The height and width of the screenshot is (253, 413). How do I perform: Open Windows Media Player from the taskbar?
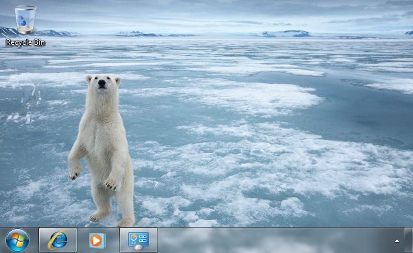[98, 240]
